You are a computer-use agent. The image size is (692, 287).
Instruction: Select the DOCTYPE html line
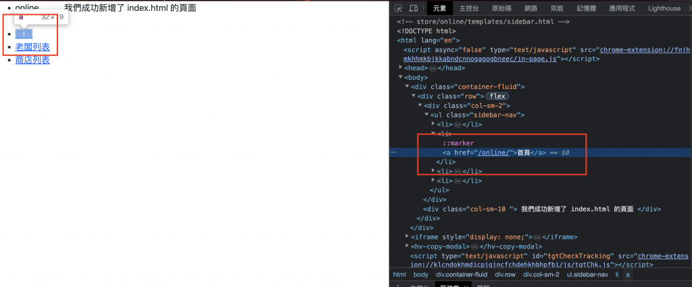pos(426,31)
